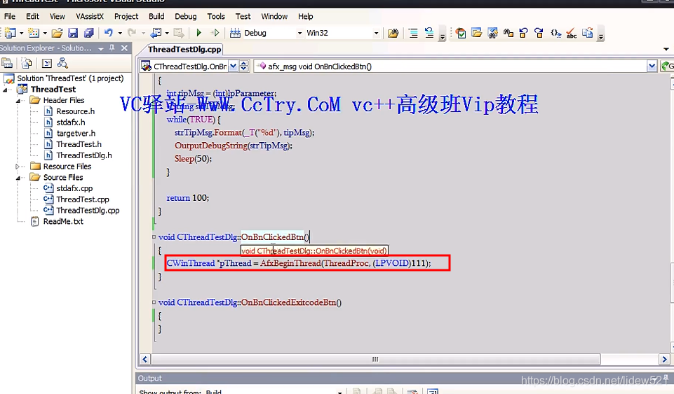Click the horizontal scrollbar right arrow
Viewport: 674px width, 394px height.
[665, 359]
